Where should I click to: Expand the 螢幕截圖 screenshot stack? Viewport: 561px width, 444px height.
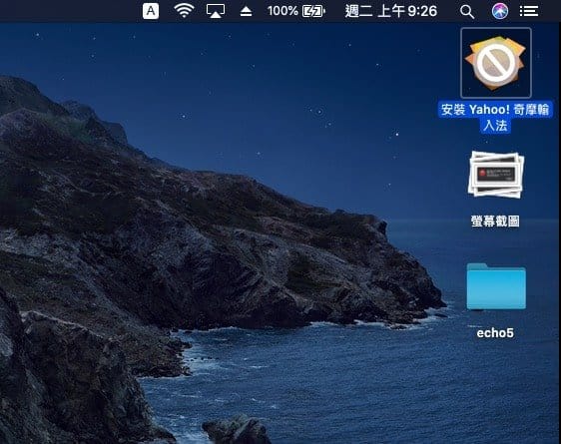(496, 175)
